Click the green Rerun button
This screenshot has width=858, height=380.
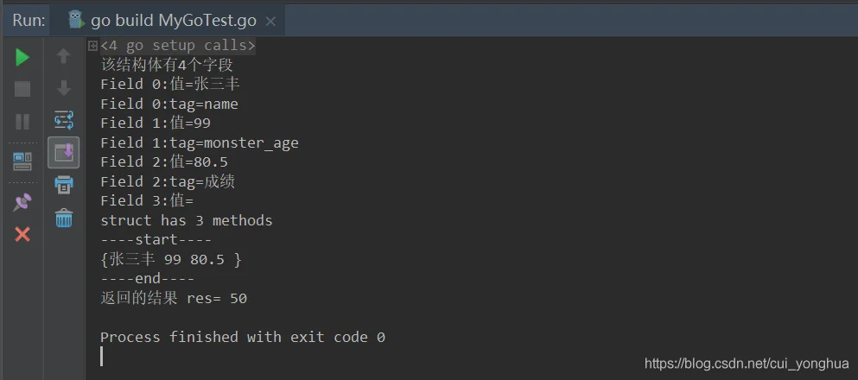pyautogui.click(x=22, y=57)
